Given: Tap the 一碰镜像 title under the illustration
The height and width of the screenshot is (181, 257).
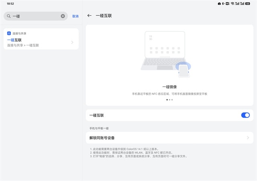Looking at the screenshot, I should pos(169,86).
